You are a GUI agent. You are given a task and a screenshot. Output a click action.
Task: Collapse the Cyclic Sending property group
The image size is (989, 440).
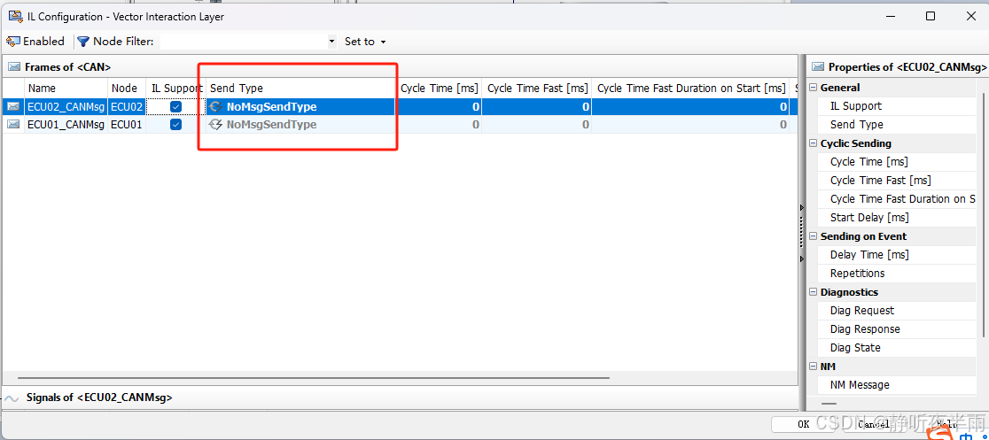813,143
